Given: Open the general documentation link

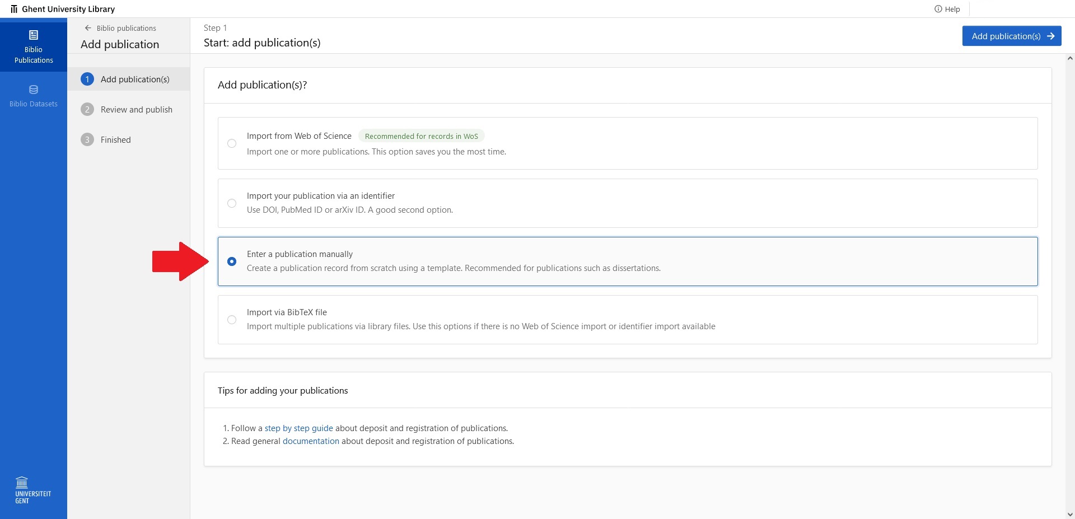Looking at the screenshot, I should tap(311, 441).
